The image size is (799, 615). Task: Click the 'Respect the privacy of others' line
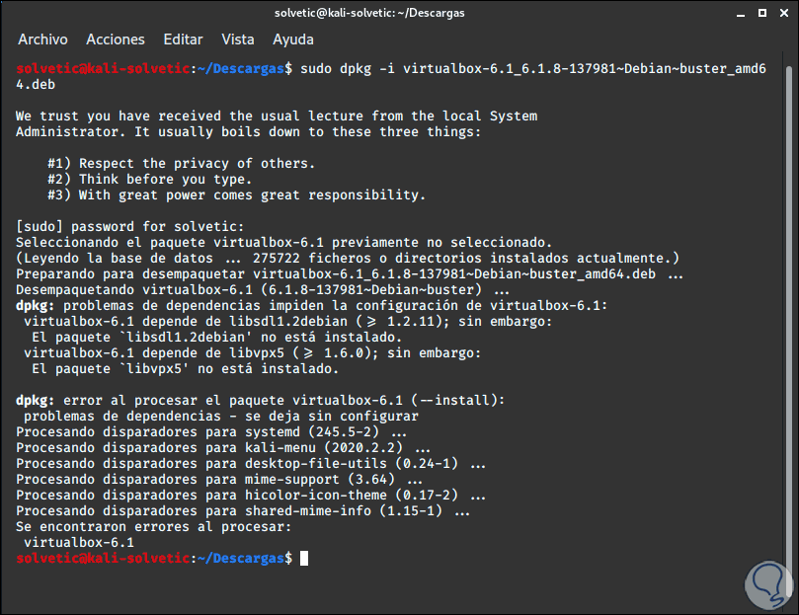182,164
